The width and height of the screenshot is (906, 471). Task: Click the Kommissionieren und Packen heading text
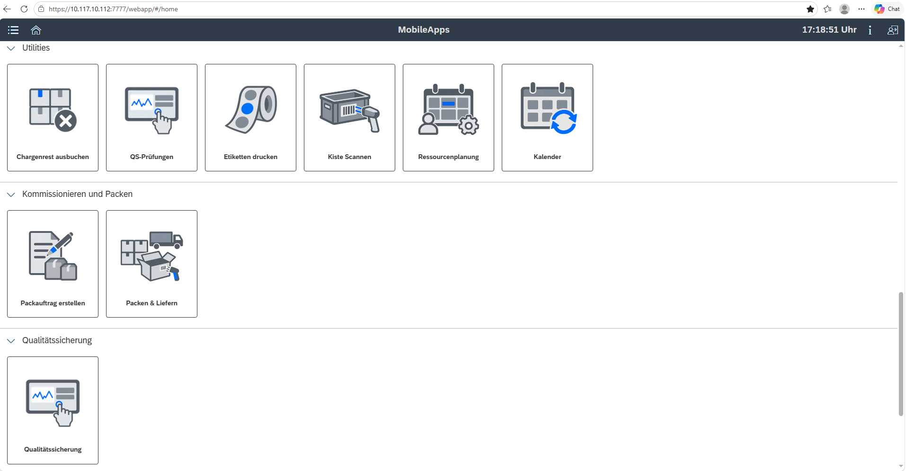click(x=77, y=194)
